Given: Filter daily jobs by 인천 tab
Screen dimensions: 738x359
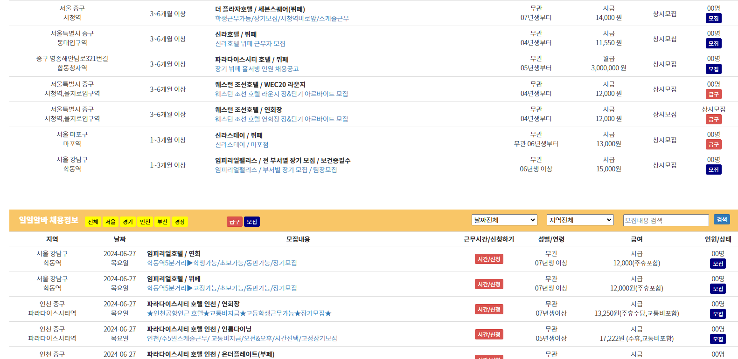Looking at the screenshot, I should click(x=145, y=222).
